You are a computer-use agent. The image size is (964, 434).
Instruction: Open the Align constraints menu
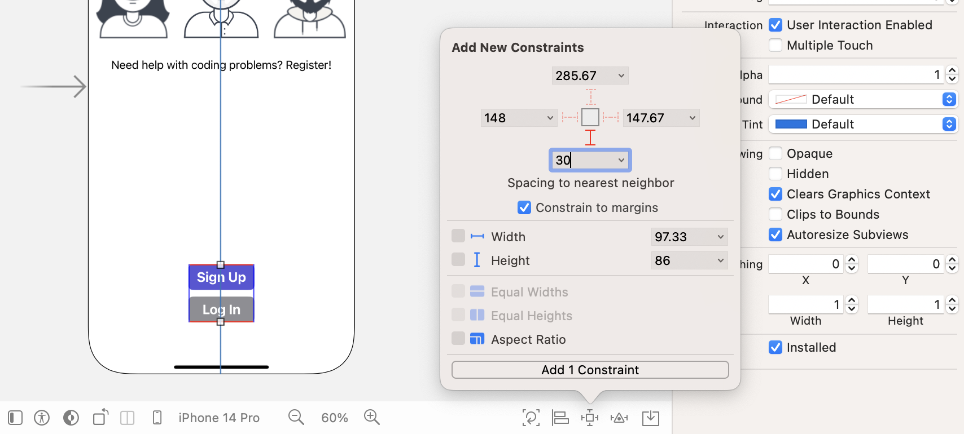(560, 418)
